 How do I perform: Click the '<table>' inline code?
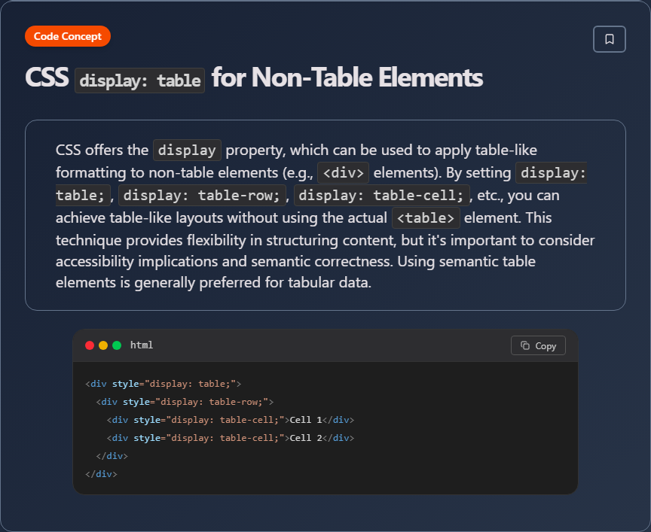[x=426, y=218]
